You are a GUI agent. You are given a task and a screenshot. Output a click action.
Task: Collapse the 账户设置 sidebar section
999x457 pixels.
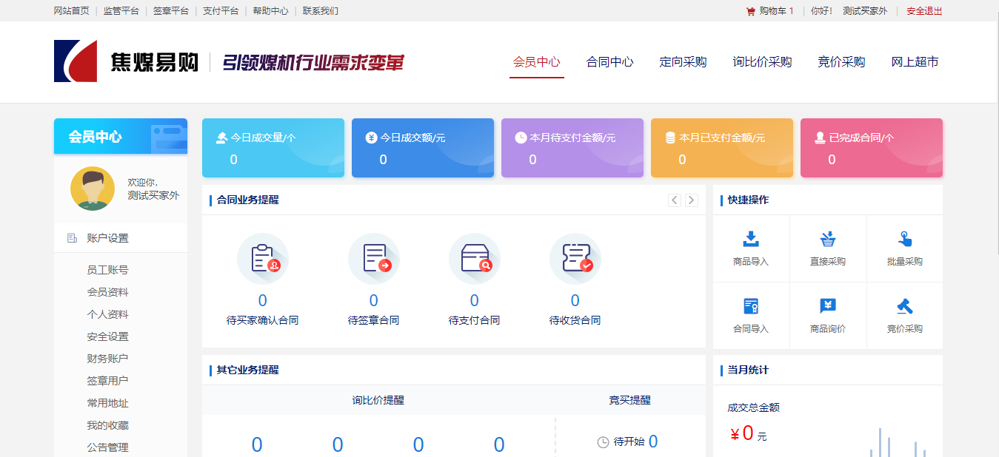tap(107, 238)
